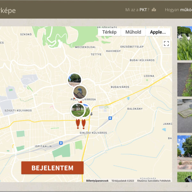This screenshot has width=192, height=192.
Task: Open the green lawn photo marker
Action: (x=78, y=110)
